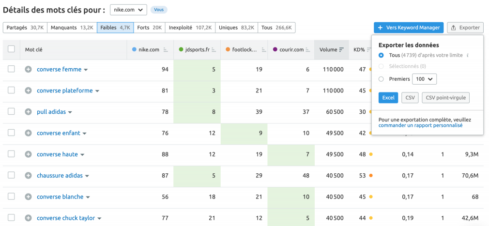The width and height of the screenshot is (489, 226).
Task: Check the 'converse plateforme' row checkbox
Action: [x=11, y=90]
